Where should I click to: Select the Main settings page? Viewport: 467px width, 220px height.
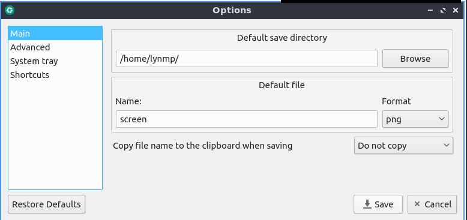click(55, 34)
